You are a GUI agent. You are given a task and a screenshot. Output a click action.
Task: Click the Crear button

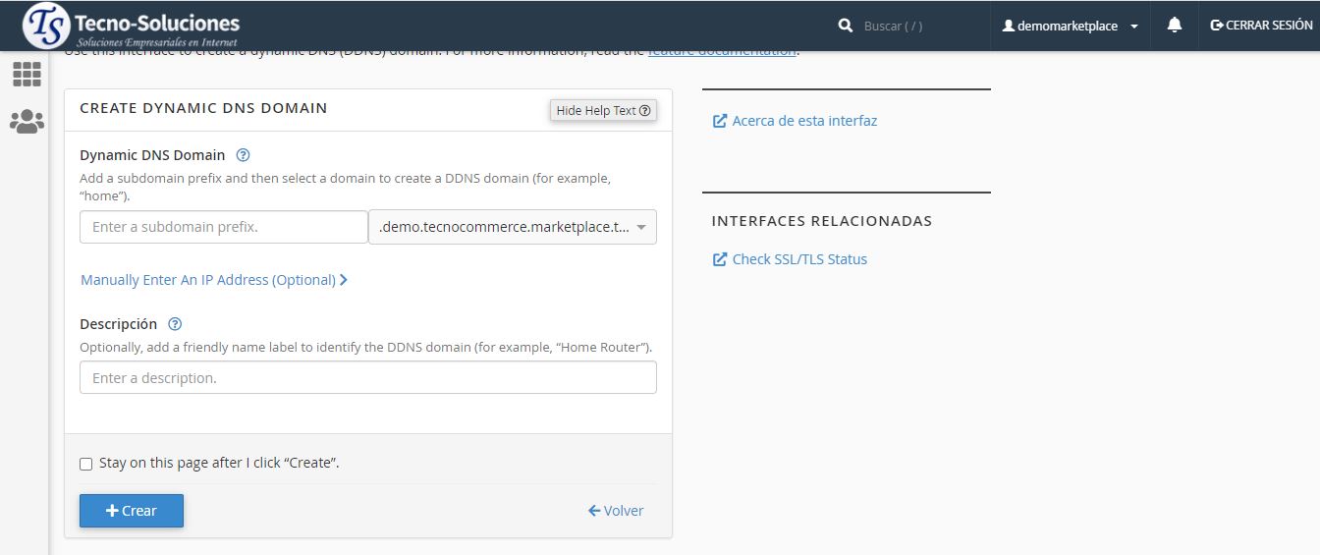132,511
